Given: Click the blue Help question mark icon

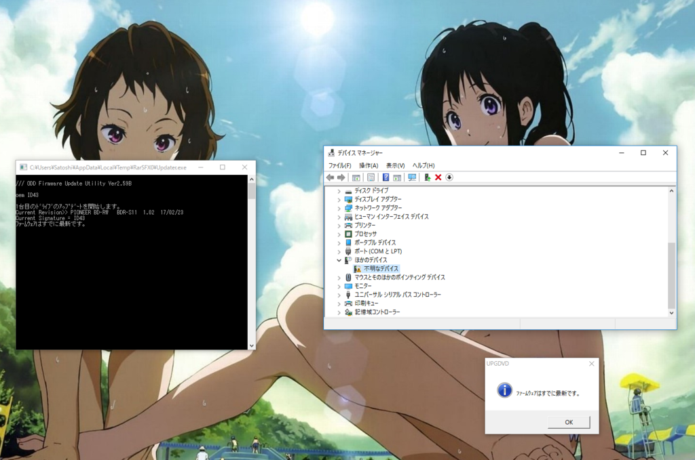Looking at the screenshot, I should tap(386, 177).
